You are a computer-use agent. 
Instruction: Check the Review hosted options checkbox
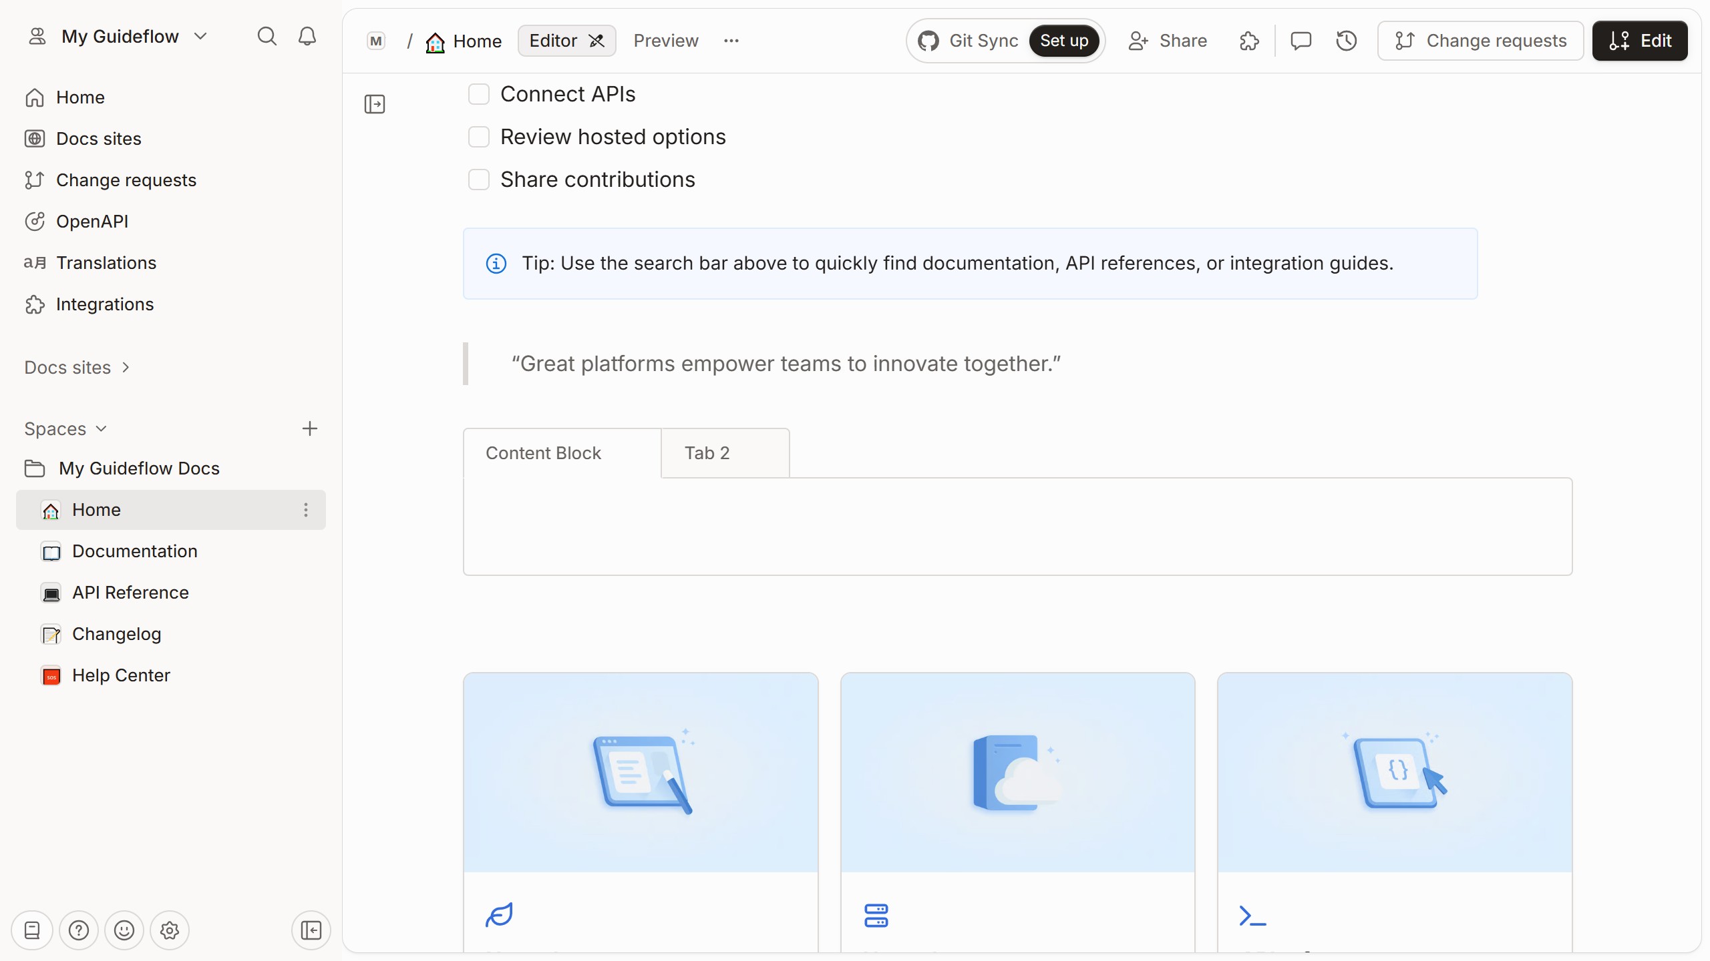[x=479, y=137]
